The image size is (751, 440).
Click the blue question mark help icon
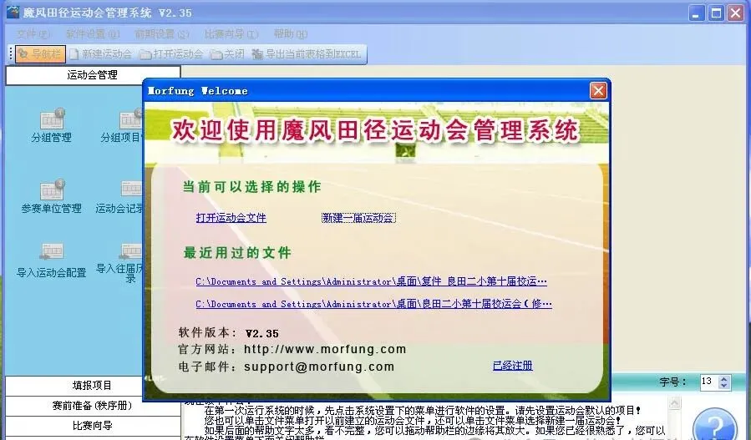tap(714, 425)
